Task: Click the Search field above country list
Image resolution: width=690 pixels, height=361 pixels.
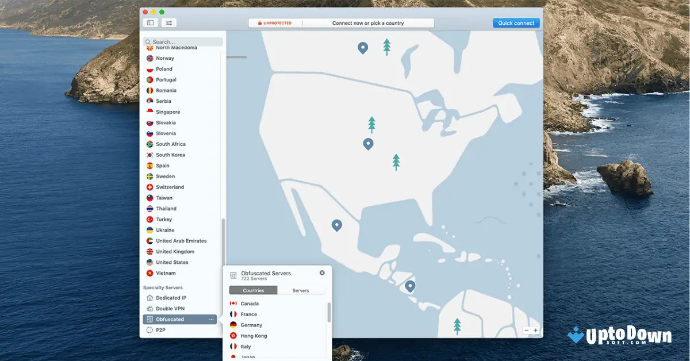Action: (183, 41)
